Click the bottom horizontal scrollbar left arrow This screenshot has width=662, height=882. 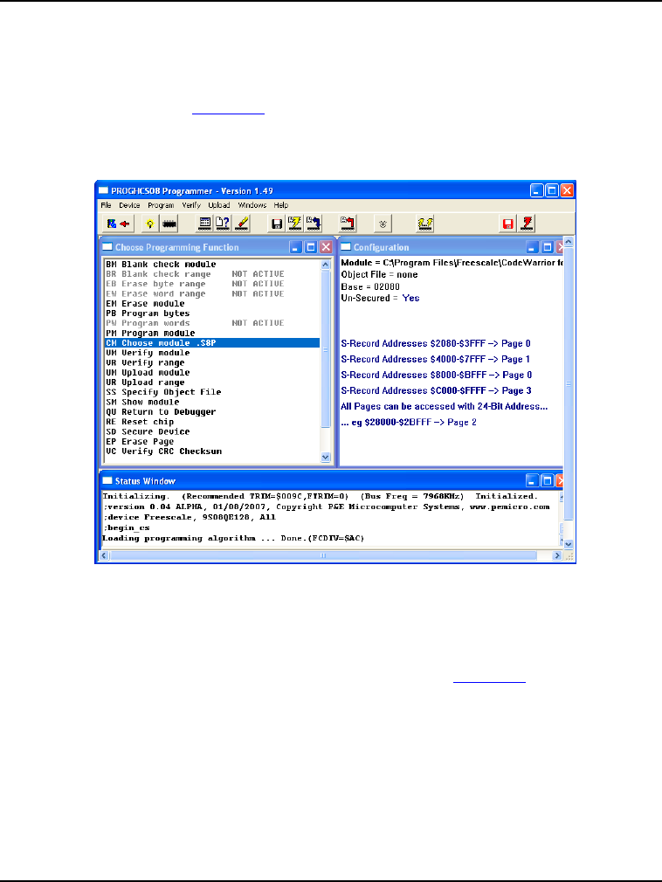pos(104,555)
